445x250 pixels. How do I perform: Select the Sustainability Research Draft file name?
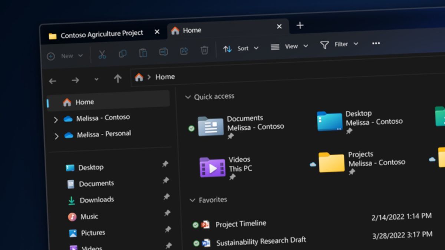click(261, 241)
